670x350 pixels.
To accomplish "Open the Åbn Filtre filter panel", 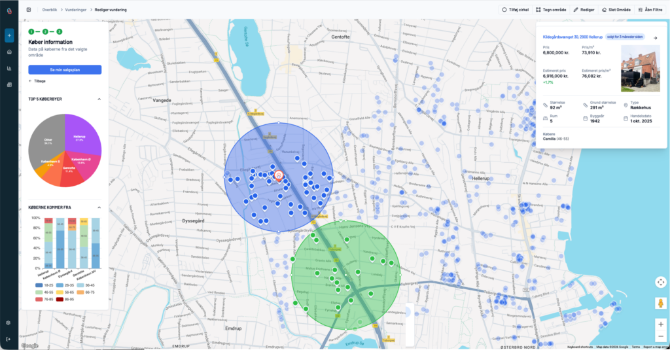I will click(x=650, y=10).
